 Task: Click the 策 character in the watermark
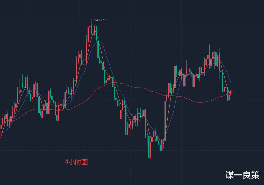pos(255,175)
